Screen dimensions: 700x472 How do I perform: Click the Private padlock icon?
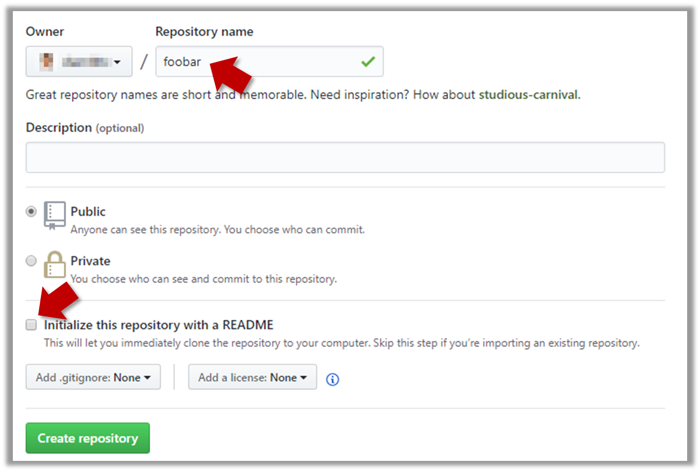54,264
